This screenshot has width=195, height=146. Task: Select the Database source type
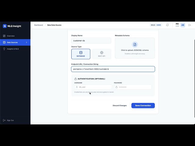pyautogui.click(x=81, y=54)
